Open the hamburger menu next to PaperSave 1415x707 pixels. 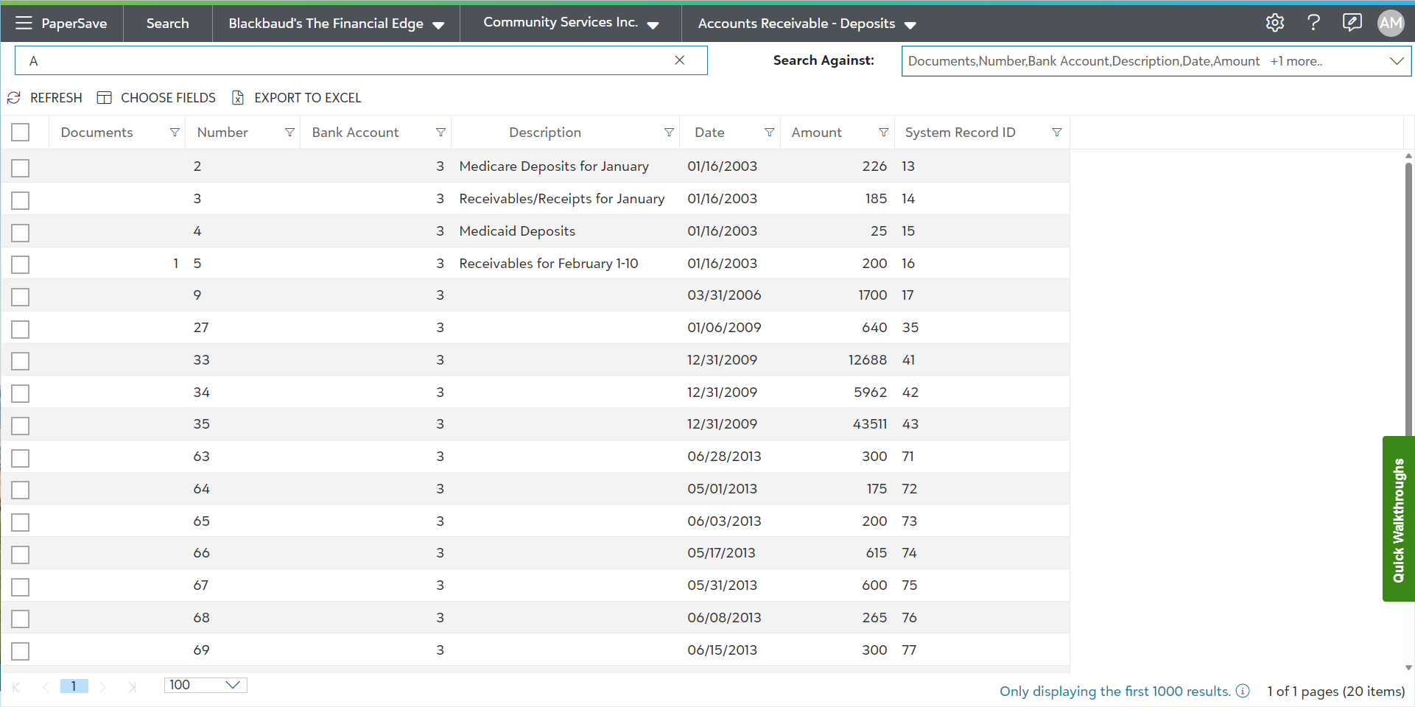click(24, 23)
